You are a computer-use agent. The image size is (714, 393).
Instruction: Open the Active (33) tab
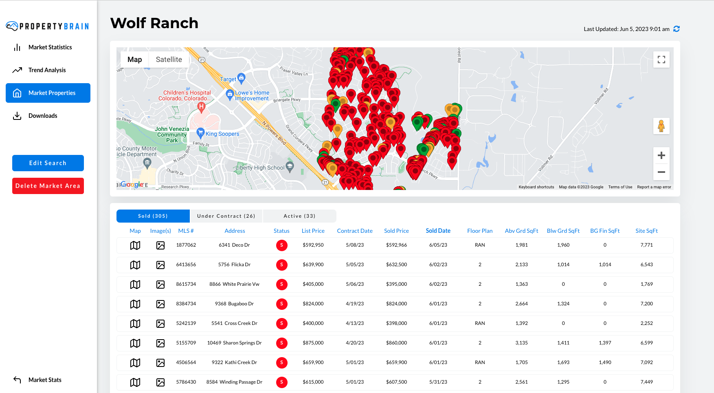[299, 216]
